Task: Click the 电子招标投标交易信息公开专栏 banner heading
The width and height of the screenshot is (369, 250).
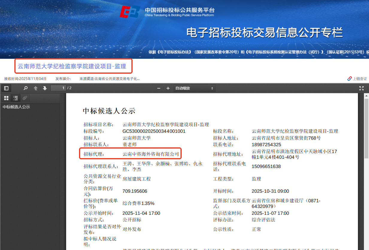Action: click(x=264, y=33)
